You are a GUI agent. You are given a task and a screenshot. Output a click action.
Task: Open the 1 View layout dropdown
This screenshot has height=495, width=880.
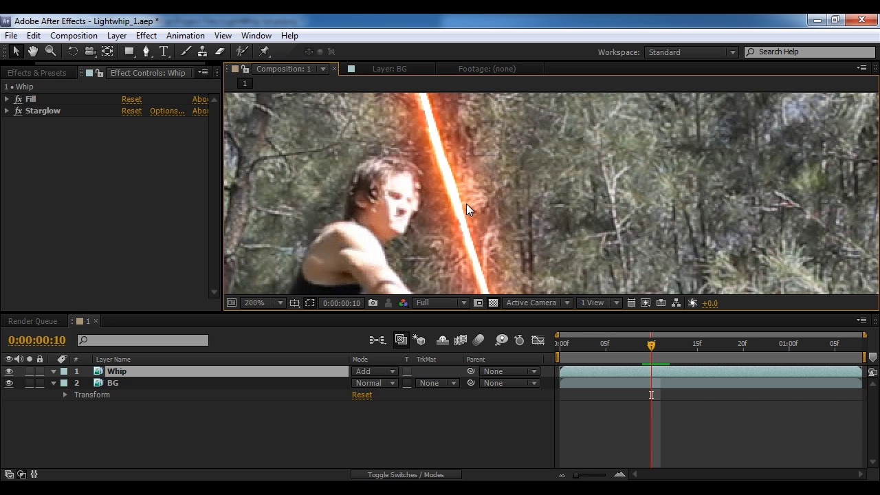click(x=599, y=302)
